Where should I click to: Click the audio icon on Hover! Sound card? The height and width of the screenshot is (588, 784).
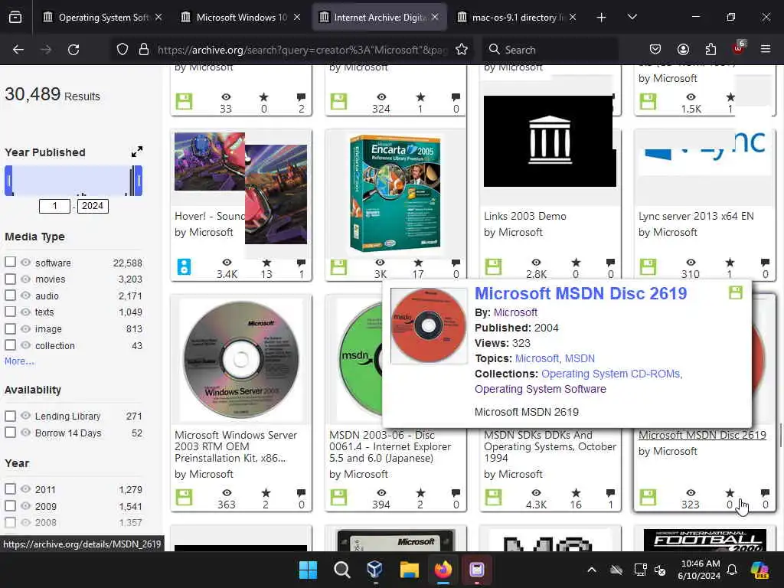point(184,267)
